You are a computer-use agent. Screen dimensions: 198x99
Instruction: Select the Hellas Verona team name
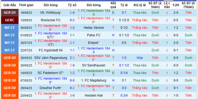coord(94,28)
